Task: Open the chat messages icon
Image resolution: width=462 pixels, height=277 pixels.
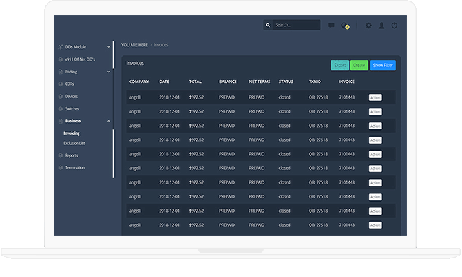Action: point(331,26)
